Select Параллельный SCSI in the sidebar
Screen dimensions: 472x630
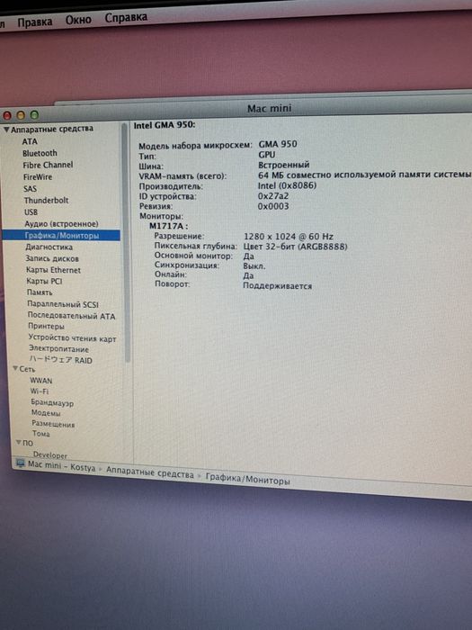(x=63, y=304)
